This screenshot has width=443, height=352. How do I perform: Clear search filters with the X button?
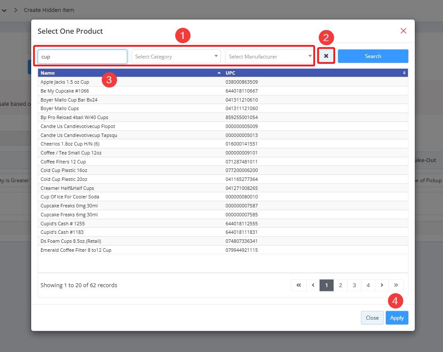point(326,56)
